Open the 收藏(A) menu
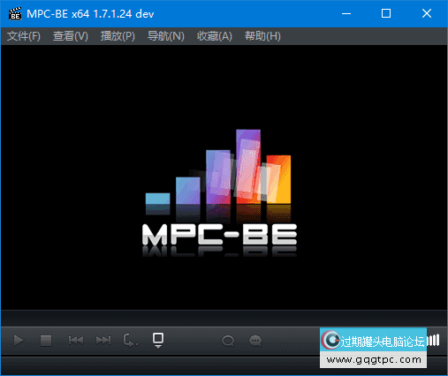 click(x=215, y=36)
